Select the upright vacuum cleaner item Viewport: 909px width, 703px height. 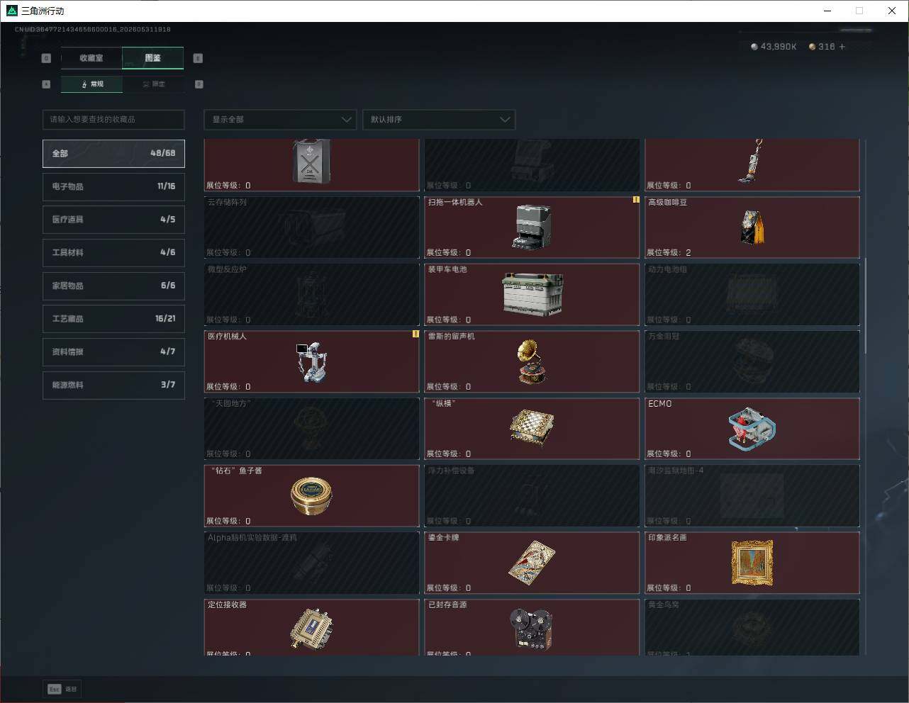point(752,165)
